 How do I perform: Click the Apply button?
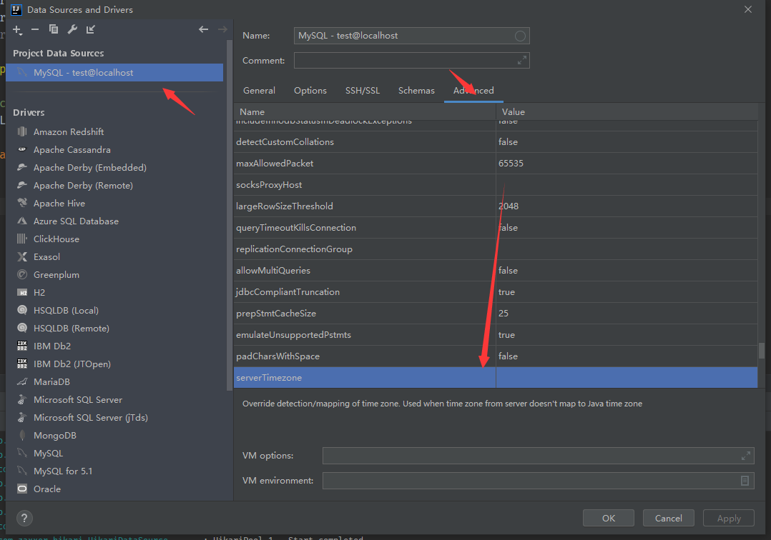pyautogui.click(x=729, y=518)
